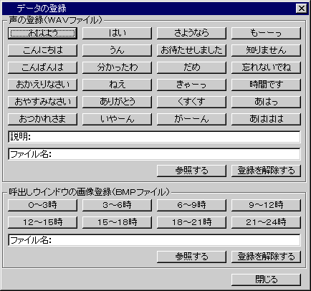Focus the 説明 description field
Viewport: 311px width, 291px height.
(154, 137)
